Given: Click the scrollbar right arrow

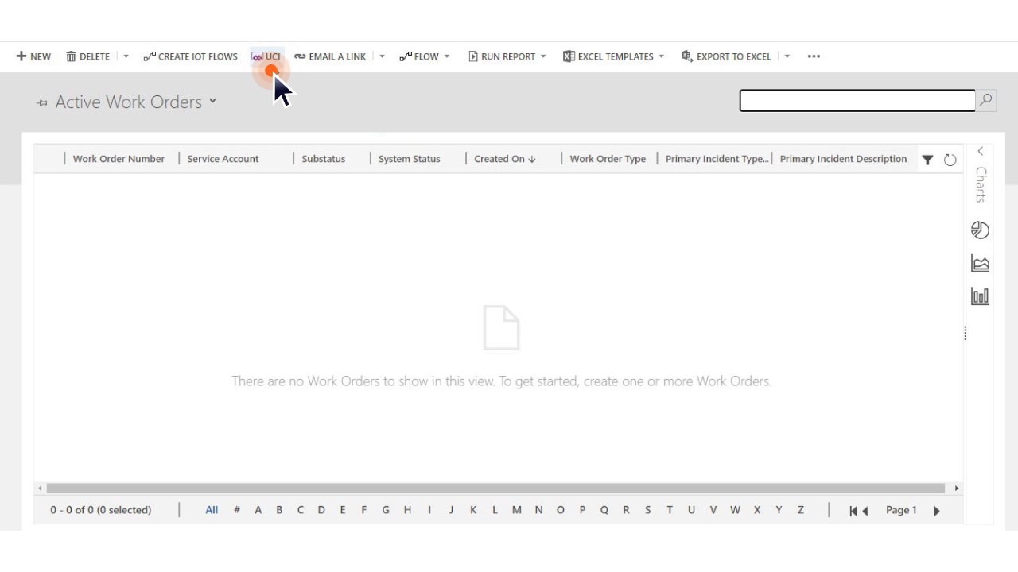Looking at the screenshot, I should [x=956, y=488].
